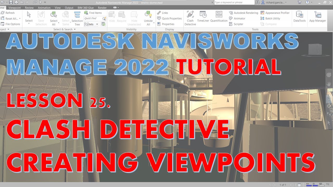Image resolution: width=333 pixels, height=187 pixels.
Task: Open the Sheet Browser icon in status bar
Action: click(299, 185)
